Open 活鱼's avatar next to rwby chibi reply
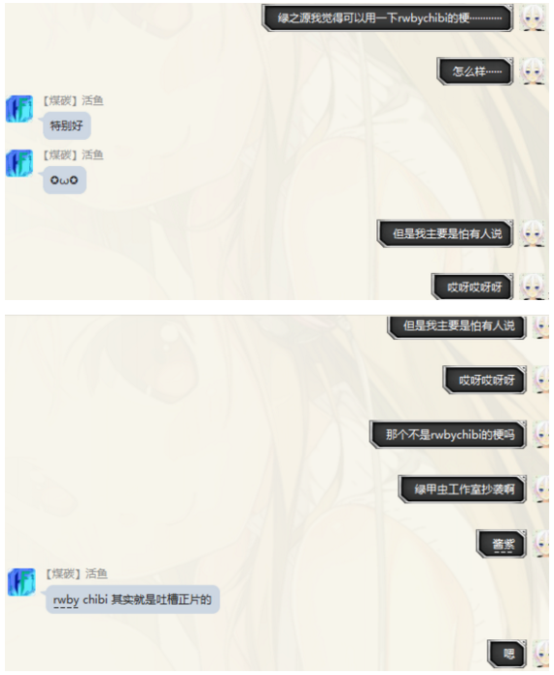Image resolution: width=554 pixels, height=675 pixels. click(x=21, y=582)
